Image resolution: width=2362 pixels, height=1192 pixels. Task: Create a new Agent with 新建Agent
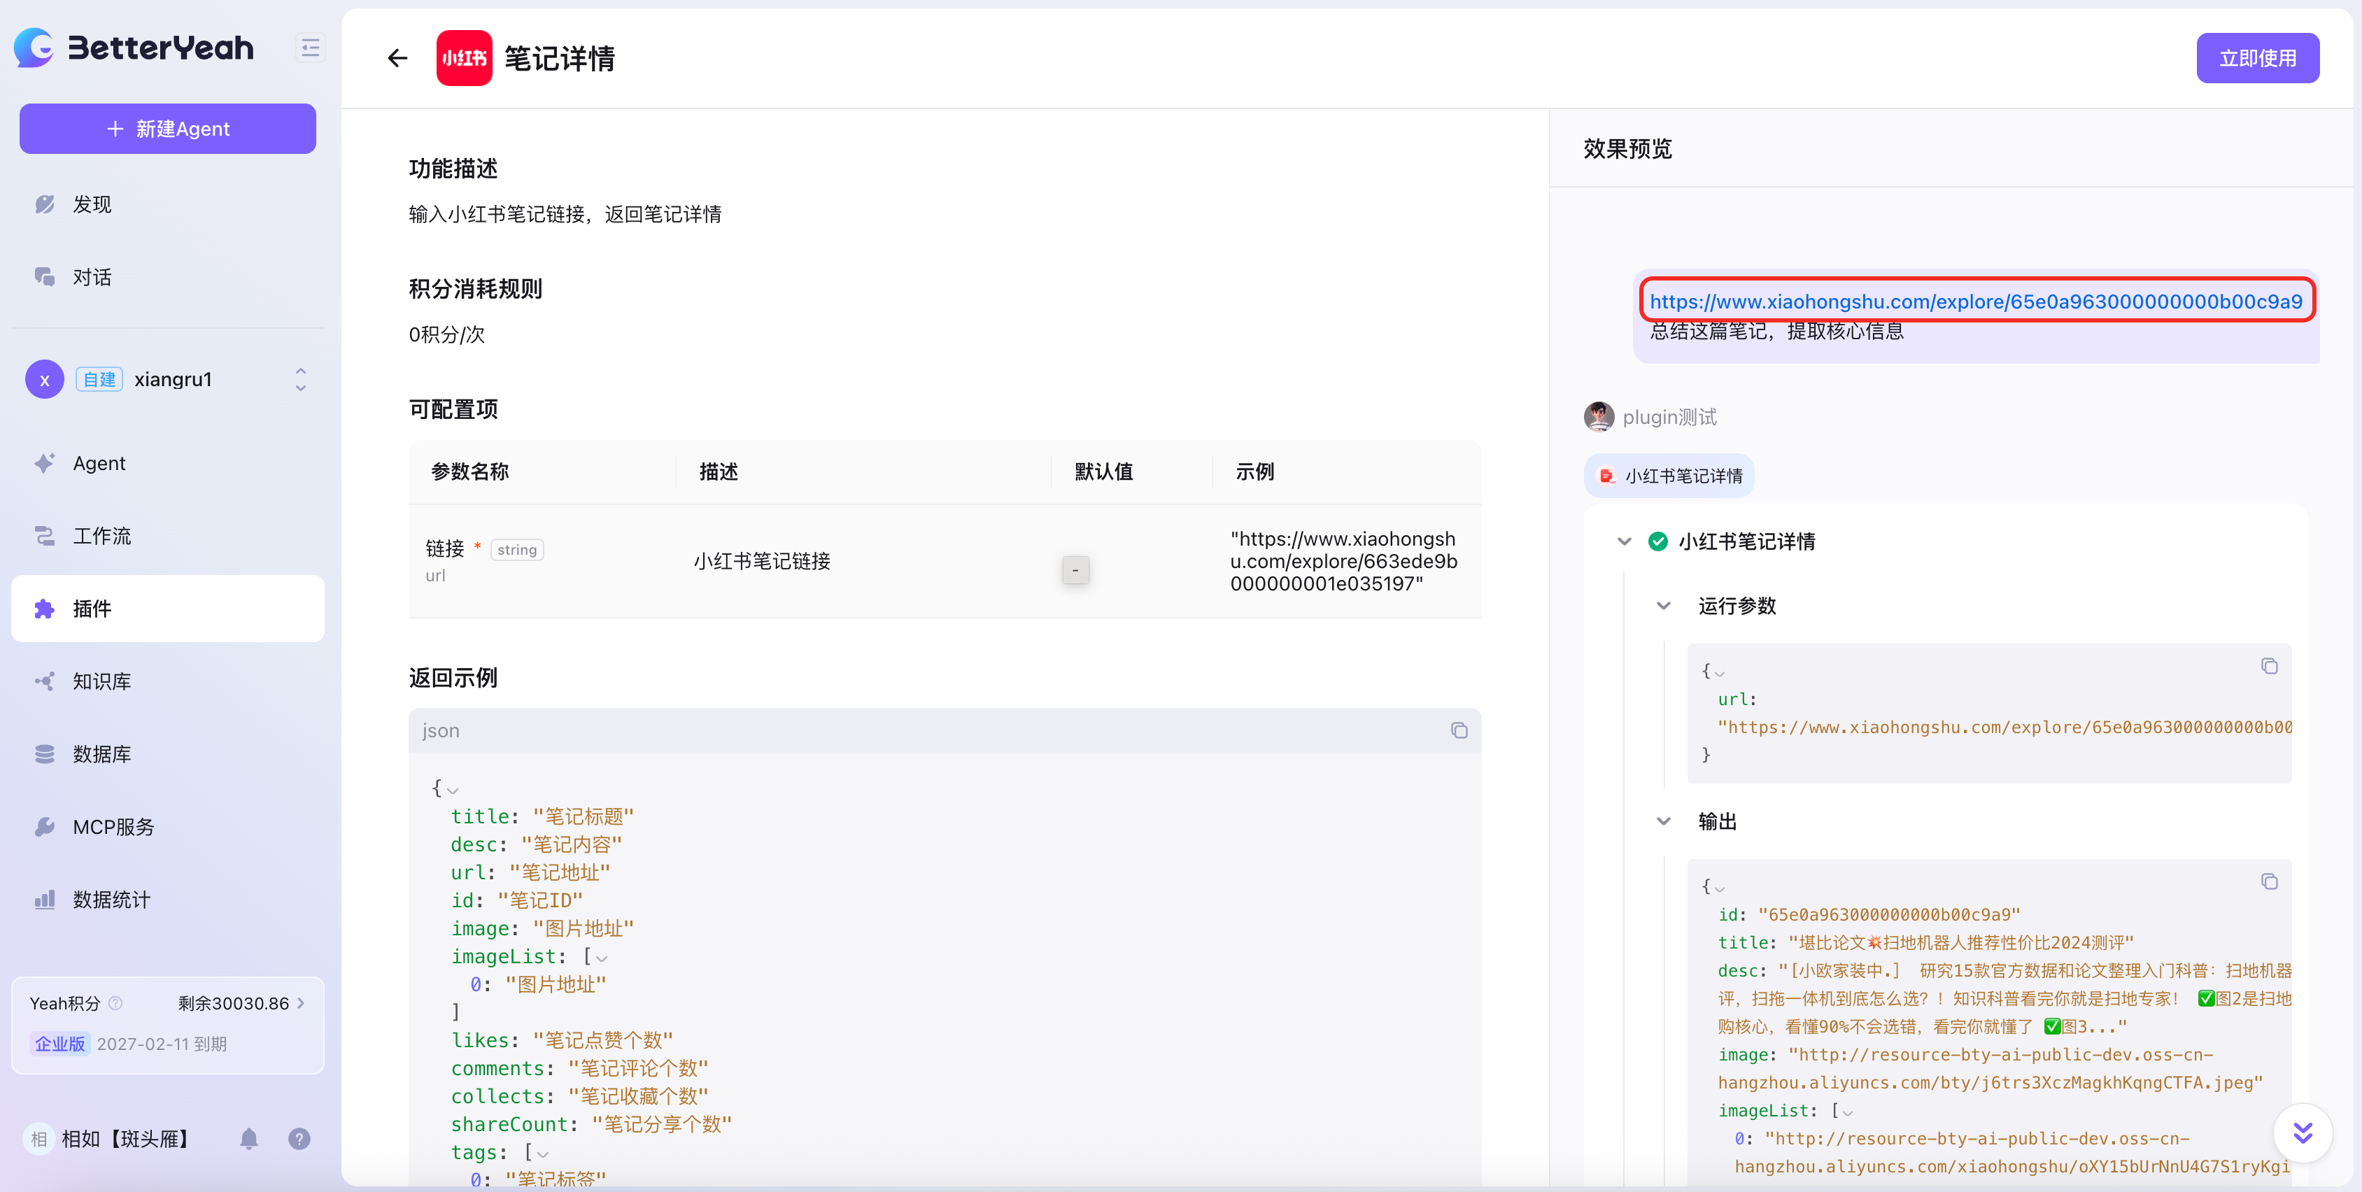168,129
